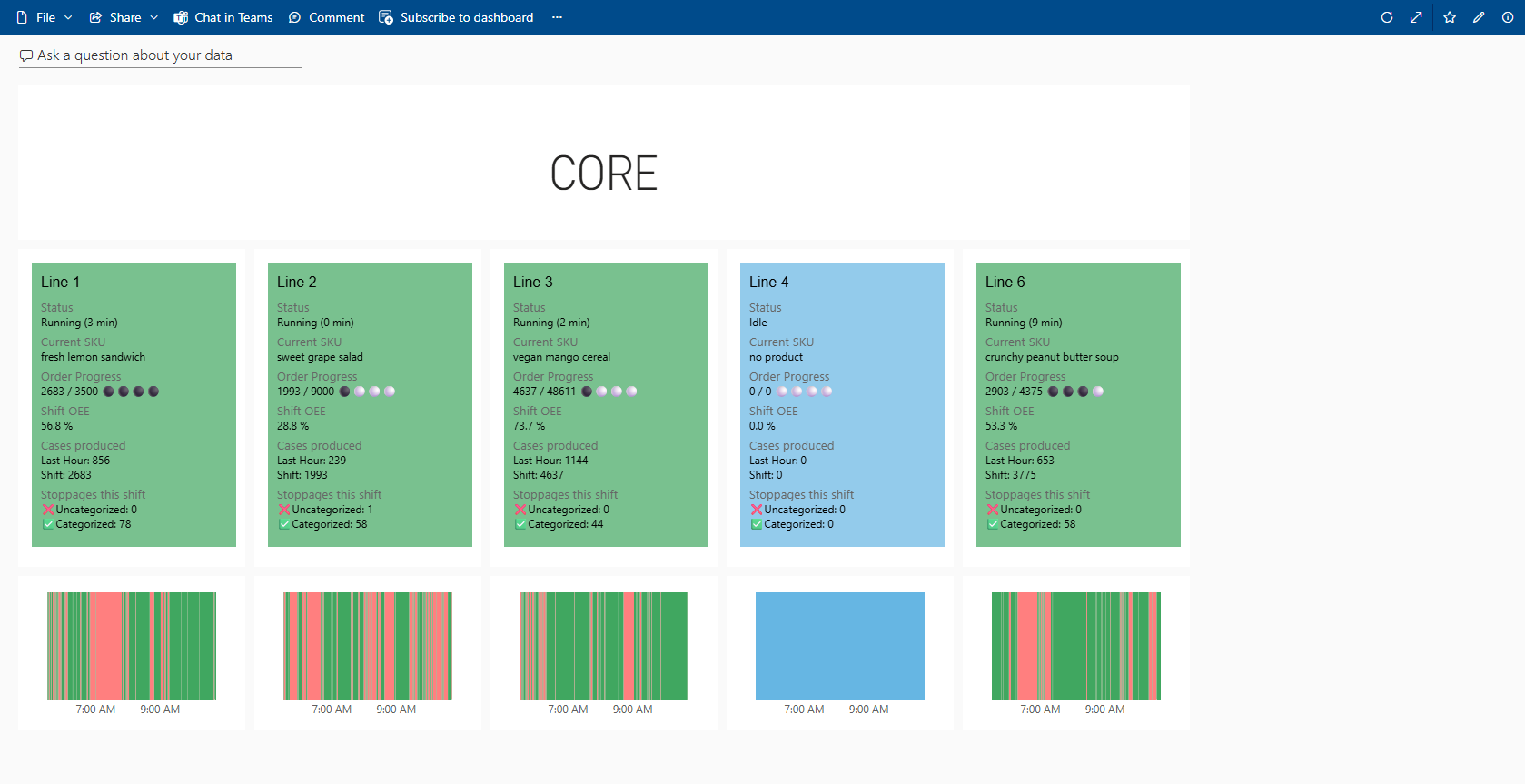The height and width of the screenshot is (784, 1525).
Task: Expand the Share dropdown menu
Action: pyautogui.click(x=124, y=17)
